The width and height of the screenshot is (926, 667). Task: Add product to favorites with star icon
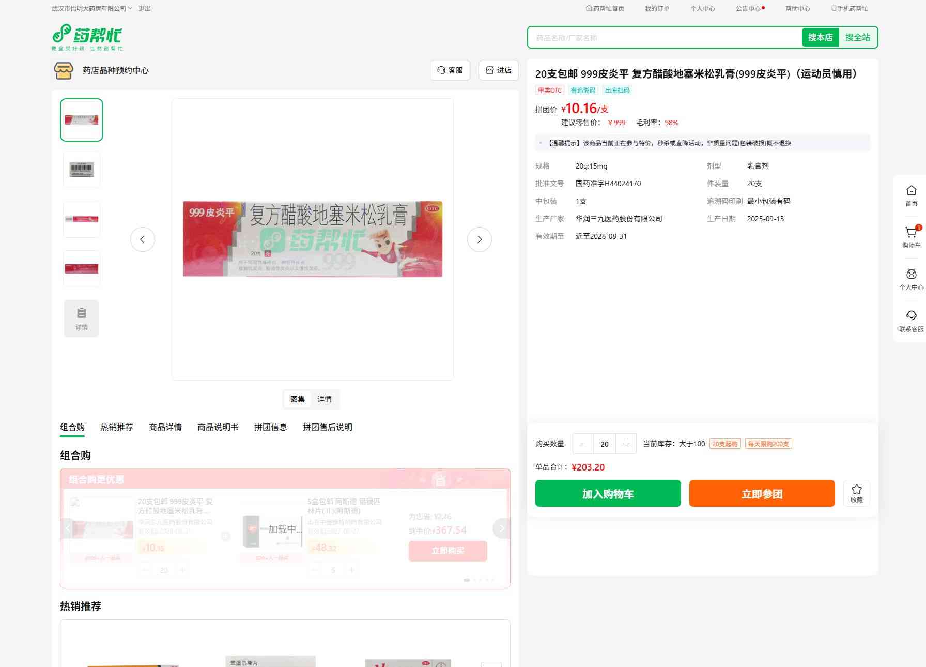pyautogui.click(x=856, y=493)
